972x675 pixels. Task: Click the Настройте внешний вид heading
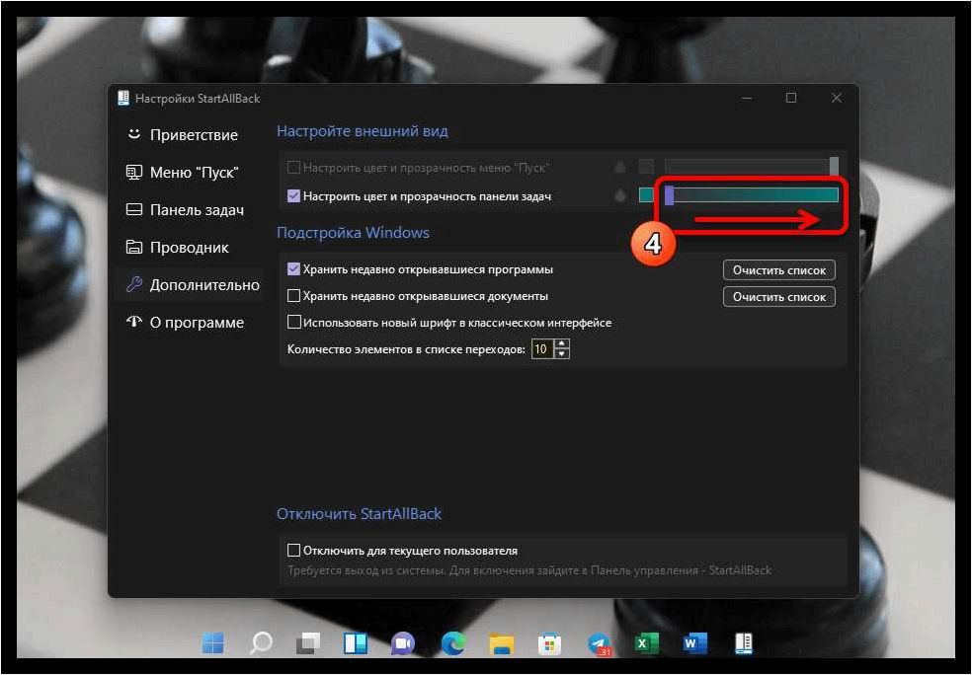[362, 131]
